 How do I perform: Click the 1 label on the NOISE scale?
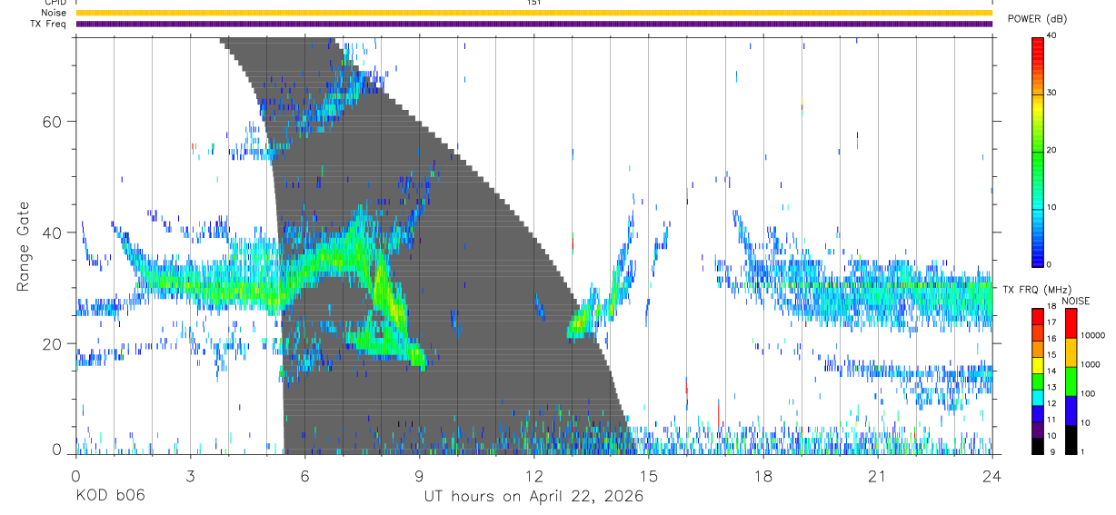[x=1081, y=451]
